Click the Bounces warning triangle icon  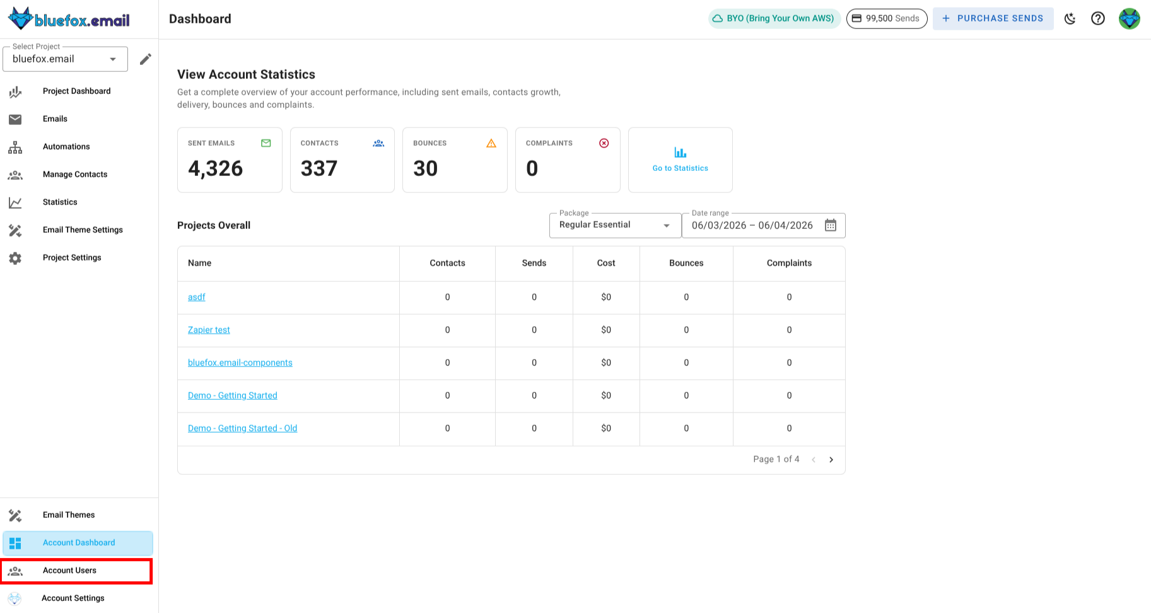(491, 143)
